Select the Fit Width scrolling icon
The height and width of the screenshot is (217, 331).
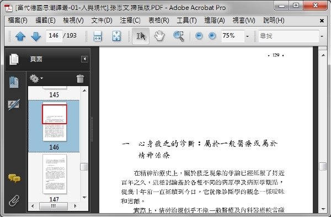pyautogui.click(x=98, y=36)
